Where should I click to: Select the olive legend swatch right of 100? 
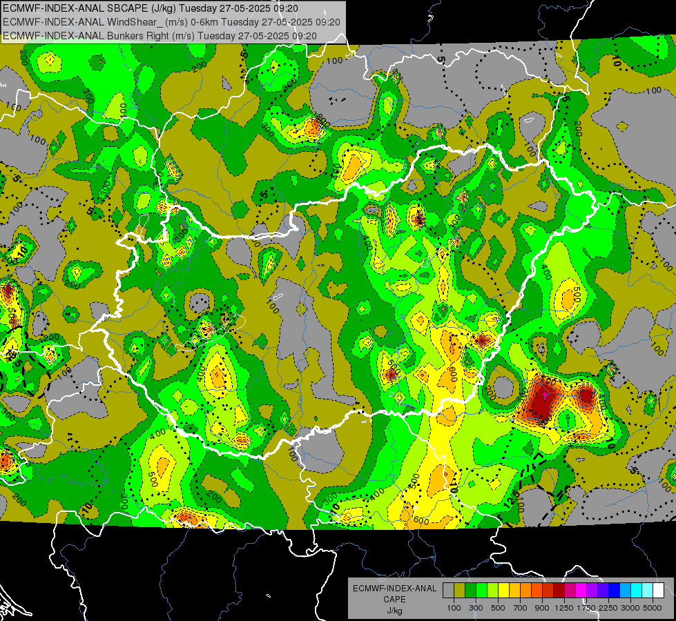[460, 591]
